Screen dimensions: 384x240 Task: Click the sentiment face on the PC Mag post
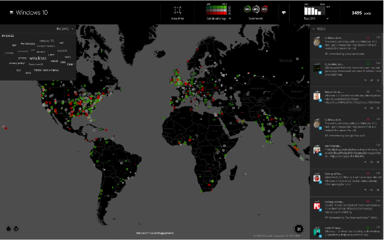click(368, 201)
